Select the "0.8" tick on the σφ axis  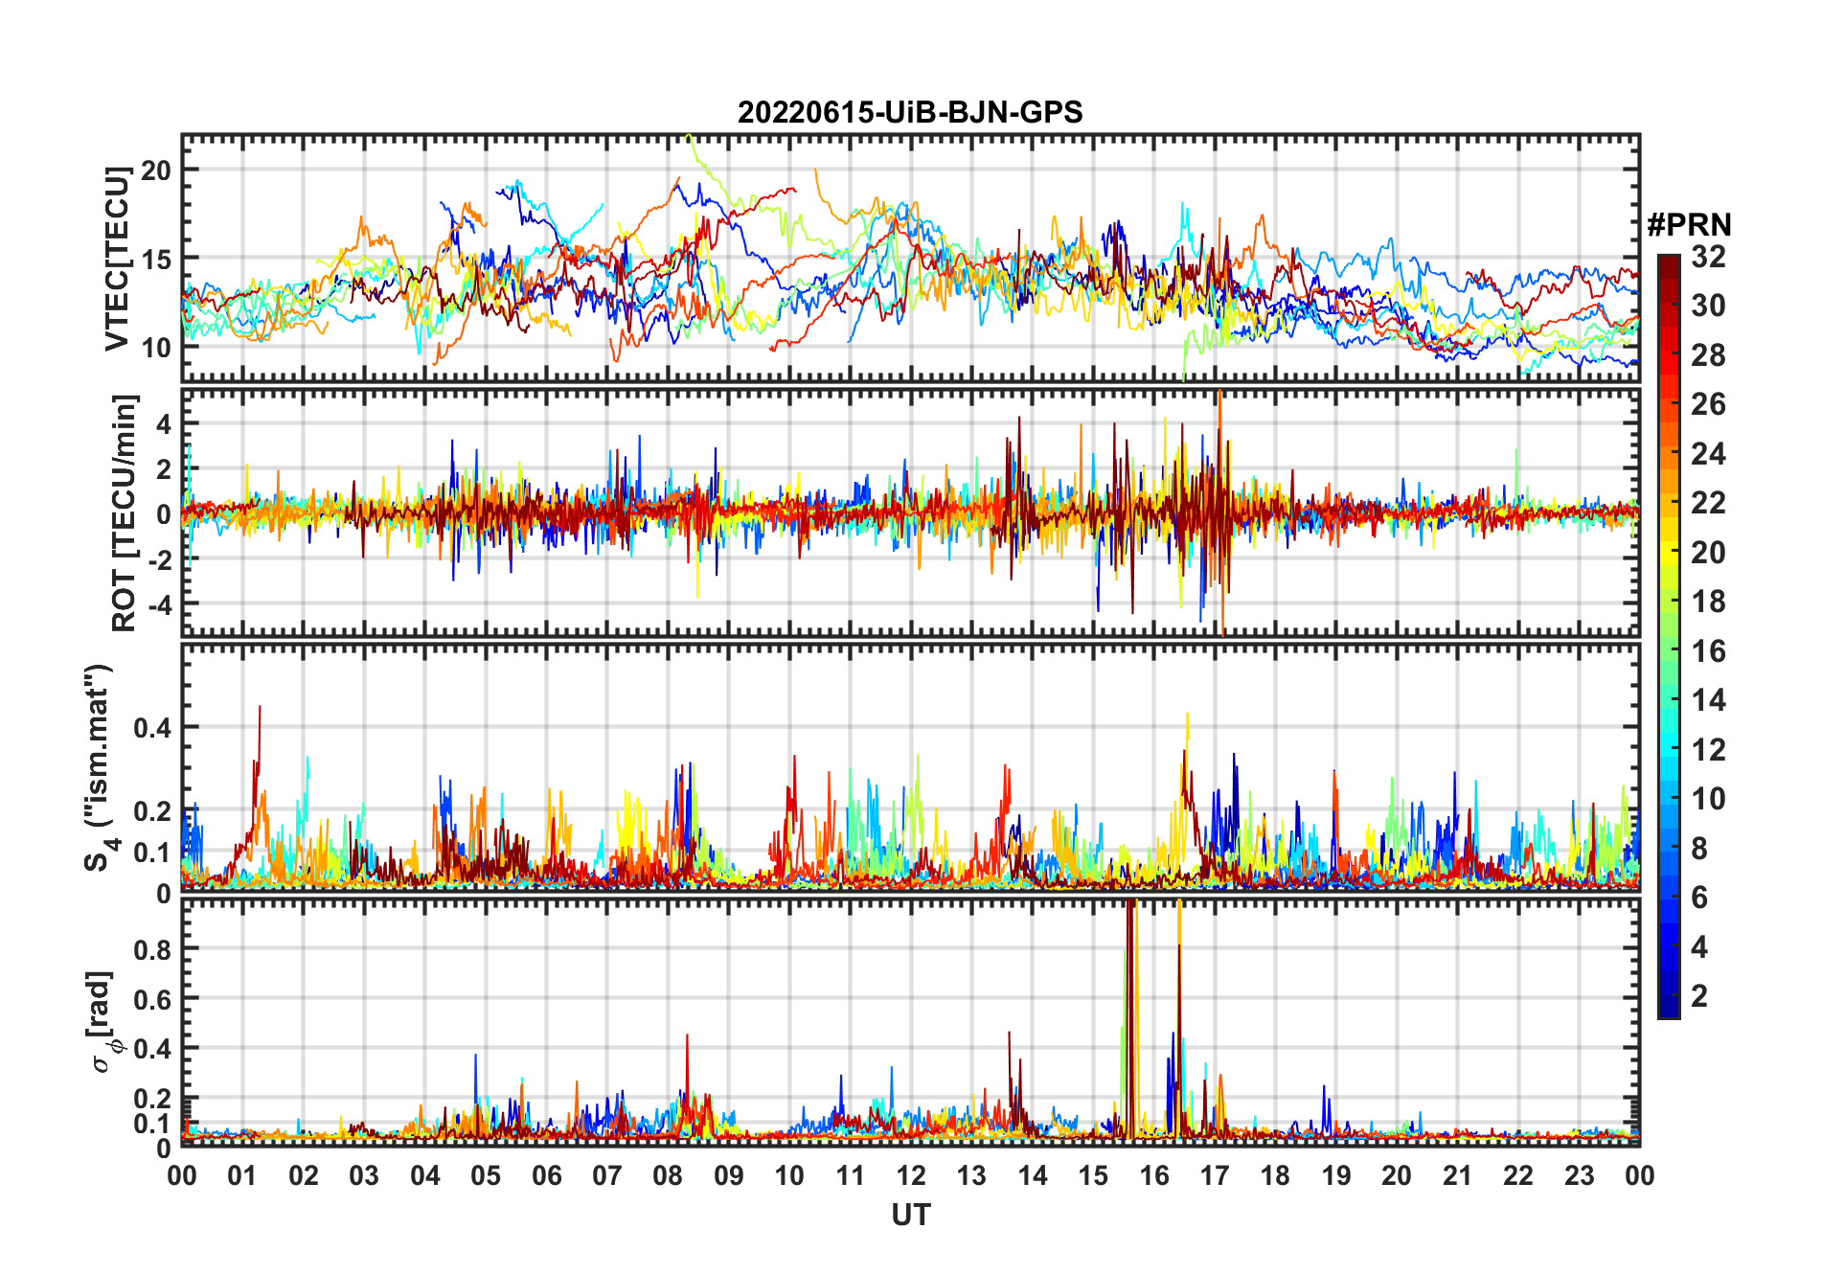click(153, 949)
